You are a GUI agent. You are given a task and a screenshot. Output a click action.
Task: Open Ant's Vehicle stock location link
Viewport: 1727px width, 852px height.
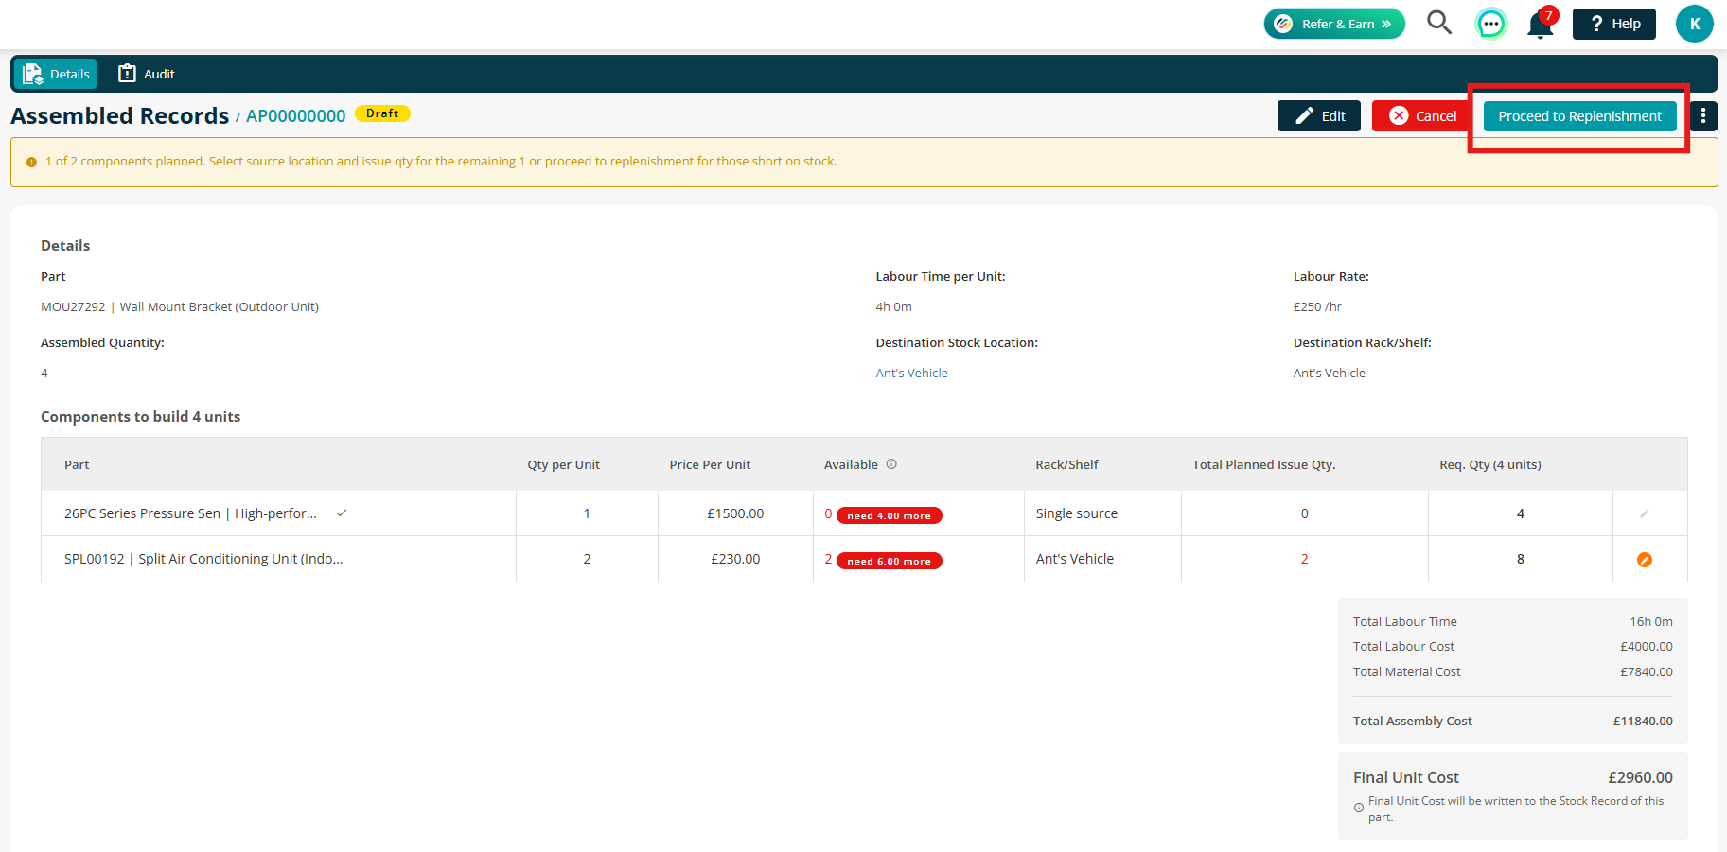pos(911,373)
